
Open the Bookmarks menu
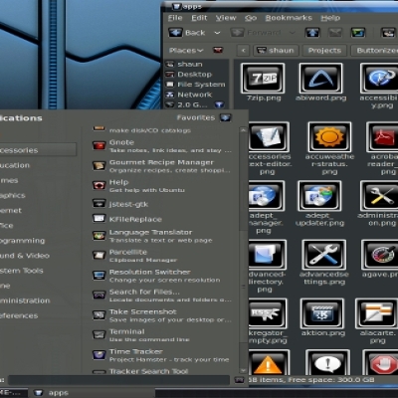(x=289, y=18)
